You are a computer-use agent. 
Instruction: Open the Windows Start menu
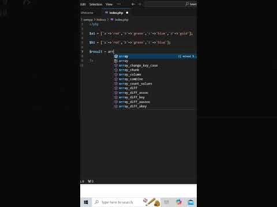[x=86, y=202]
